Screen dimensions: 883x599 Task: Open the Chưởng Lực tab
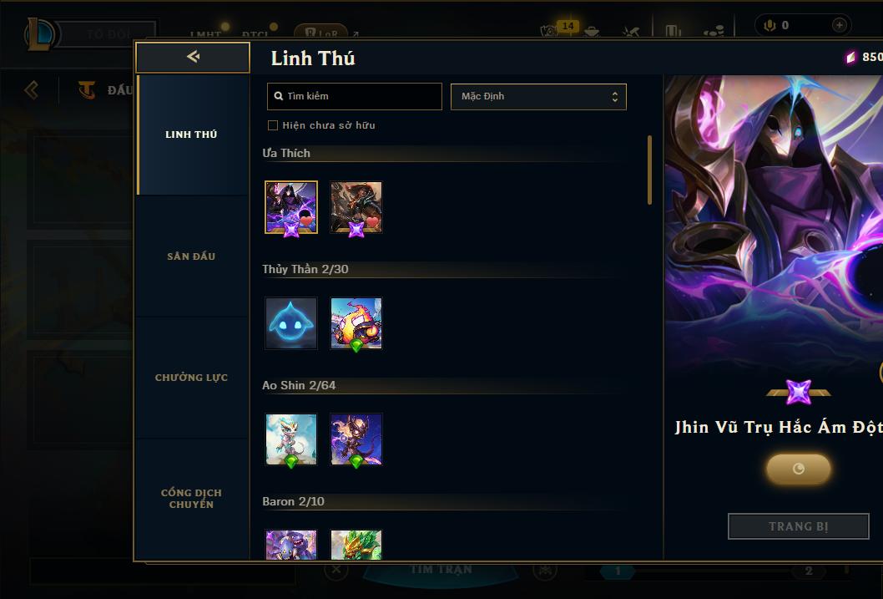pos(191,378)
